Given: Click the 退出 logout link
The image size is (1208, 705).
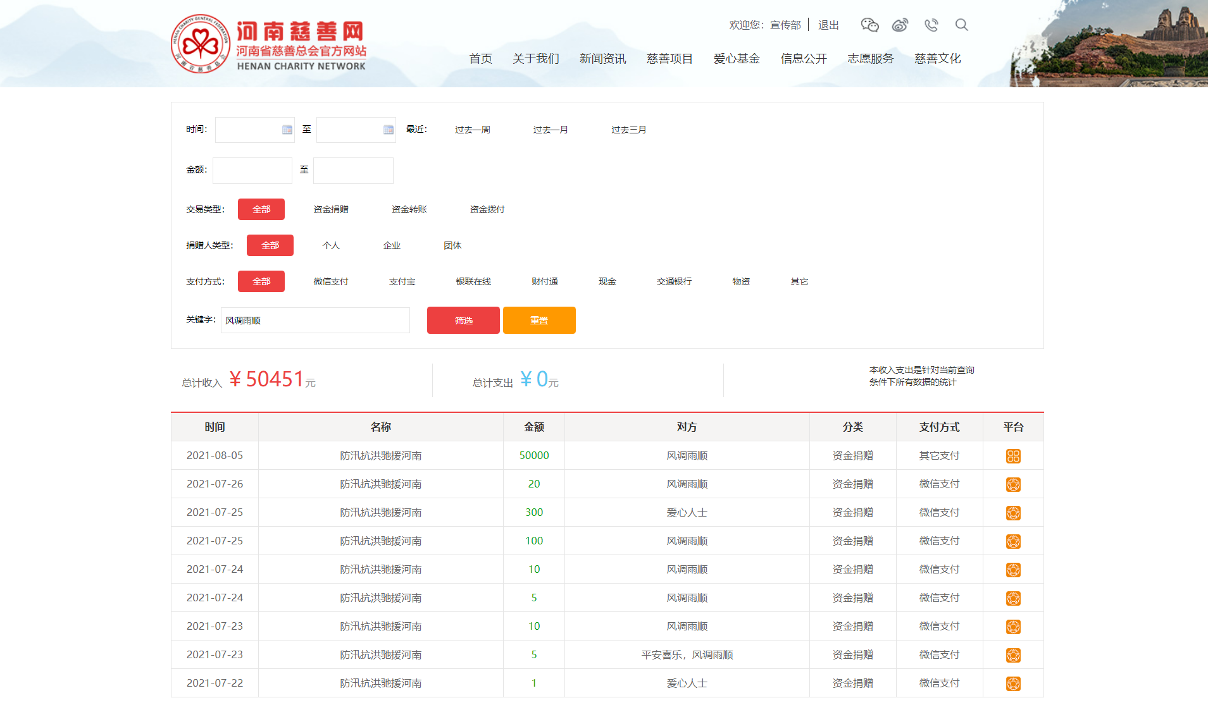Looking at the screenshot, I should 828,25.
